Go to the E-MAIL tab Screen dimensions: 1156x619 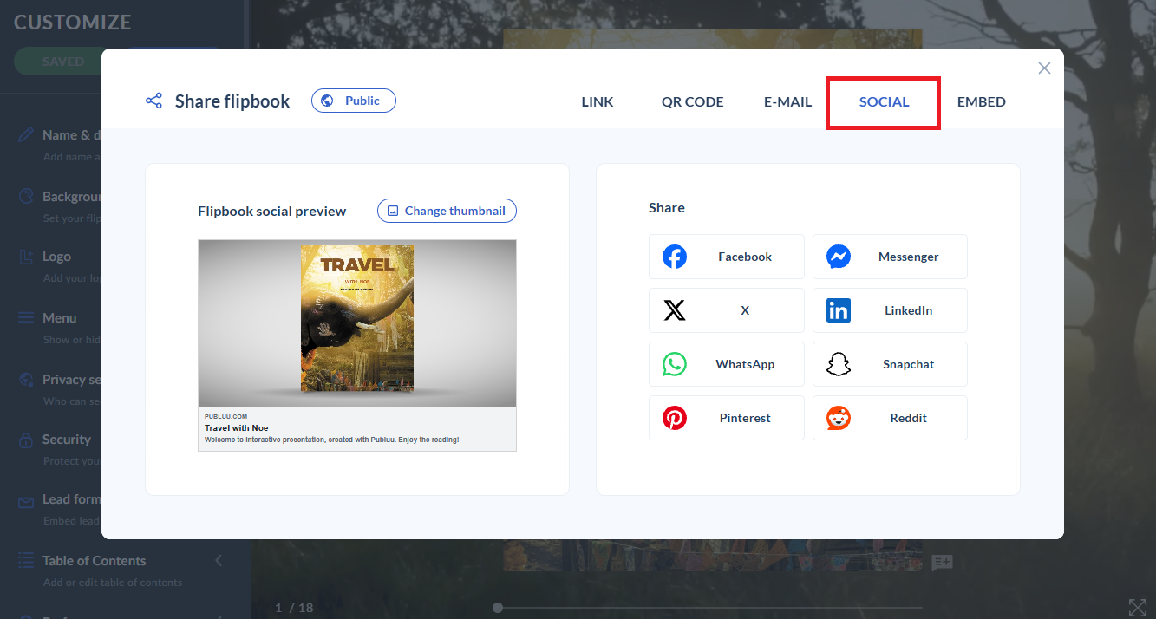tap(787, 101)
